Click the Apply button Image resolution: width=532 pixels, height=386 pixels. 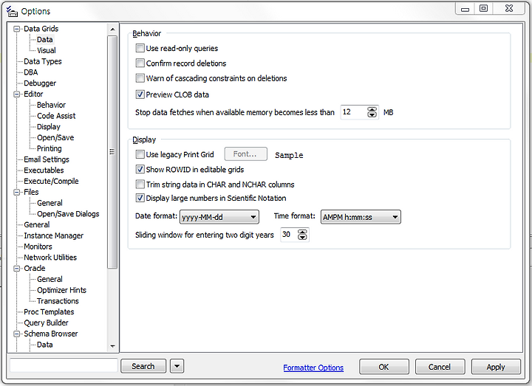click(496, 367)
